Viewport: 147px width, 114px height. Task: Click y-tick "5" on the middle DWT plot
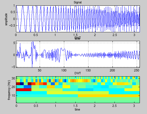[14, 43]
